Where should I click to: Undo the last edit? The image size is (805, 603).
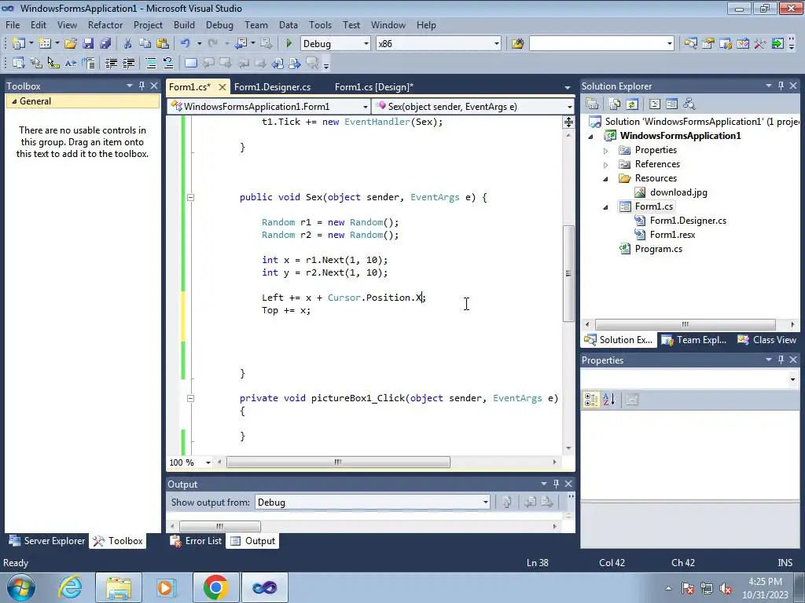[186, 44]
